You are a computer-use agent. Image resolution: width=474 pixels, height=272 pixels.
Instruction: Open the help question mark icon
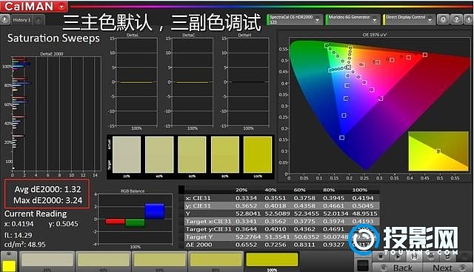click(x=456, y=19)
